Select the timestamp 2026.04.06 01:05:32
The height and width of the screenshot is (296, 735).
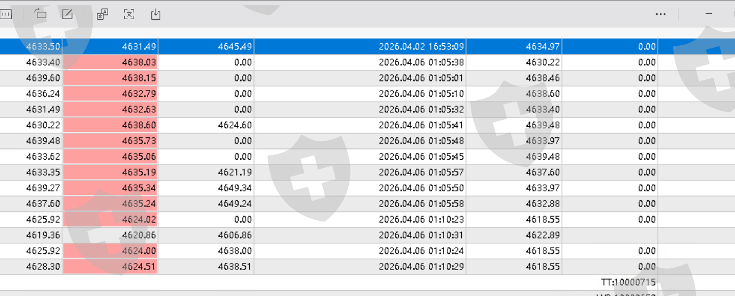(x=421, y=110)
